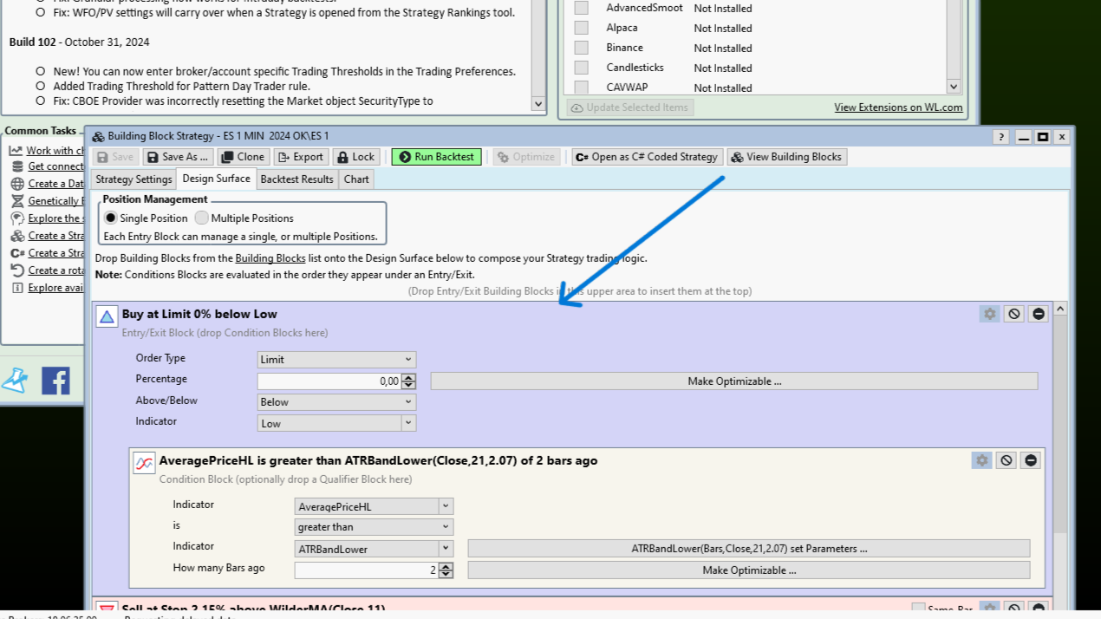This screenshot has height=619, width=1101.
Task: Open gear settings of AveragePriceHL condition block
Action: point(981,460)
